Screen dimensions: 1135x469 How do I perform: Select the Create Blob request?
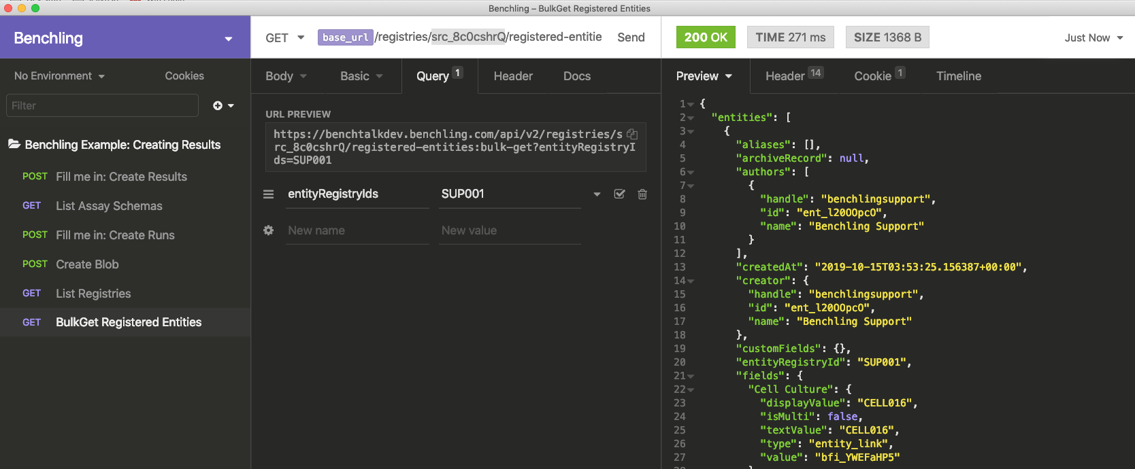(x=125, y=264)
